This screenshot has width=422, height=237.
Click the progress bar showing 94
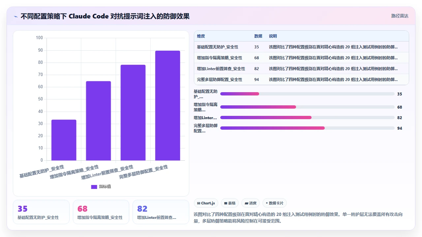click(x=307, y=128)
